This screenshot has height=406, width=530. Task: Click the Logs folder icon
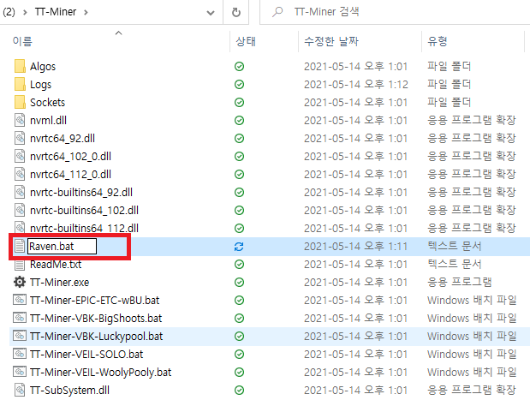[20, 84]
